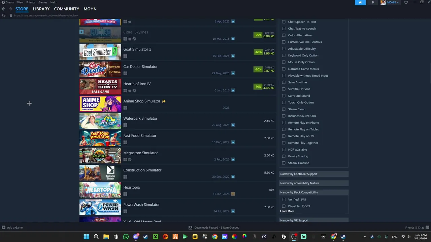Check Playable Deck compatibility

284,206
